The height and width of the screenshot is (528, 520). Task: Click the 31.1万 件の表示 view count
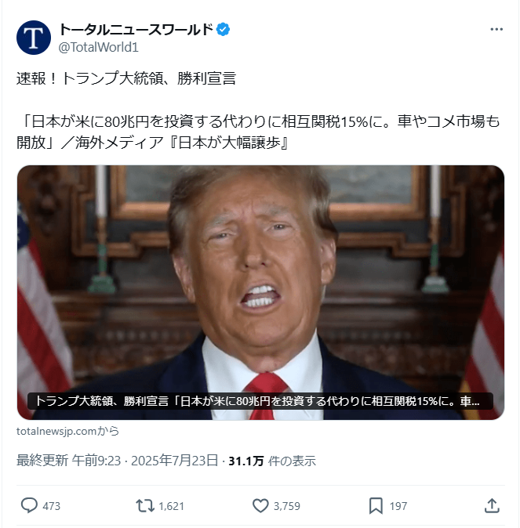[x=272, y=461]
